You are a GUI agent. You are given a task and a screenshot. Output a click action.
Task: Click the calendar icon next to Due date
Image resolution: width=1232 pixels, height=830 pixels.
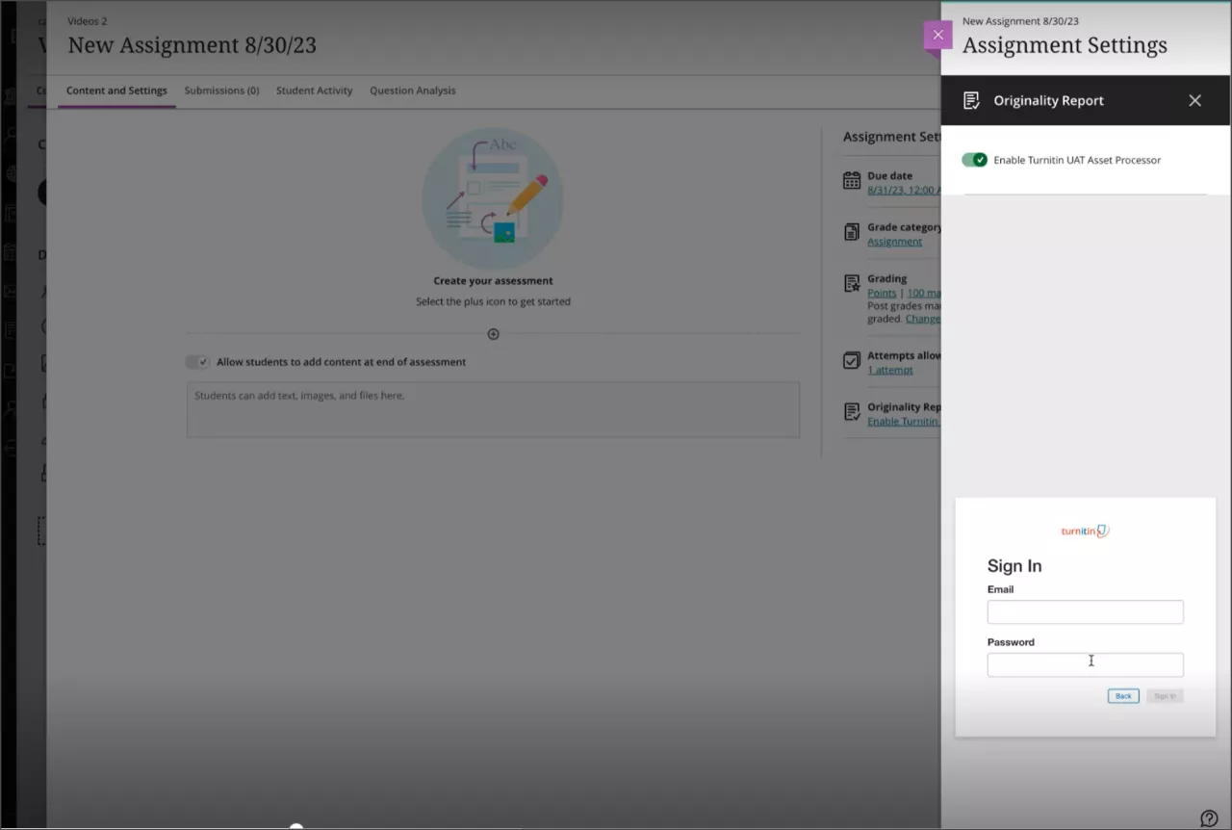click(851, 182)
